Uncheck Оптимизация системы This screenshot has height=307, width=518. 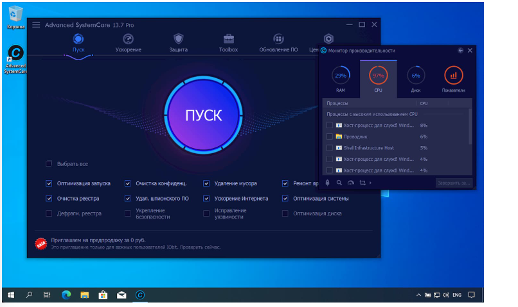(285, 199)
